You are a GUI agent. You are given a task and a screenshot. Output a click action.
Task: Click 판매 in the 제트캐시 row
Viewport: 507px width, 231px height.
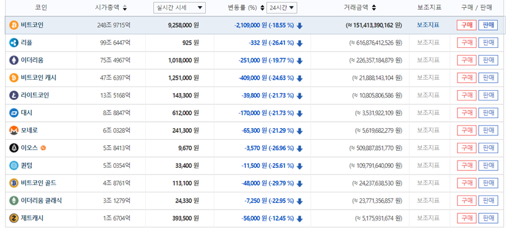488,218
